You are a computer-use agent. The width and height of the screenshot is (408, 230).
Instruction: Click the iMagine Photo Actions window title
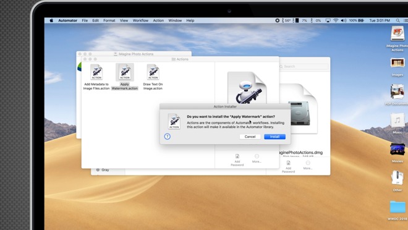(x=136, y=54)
